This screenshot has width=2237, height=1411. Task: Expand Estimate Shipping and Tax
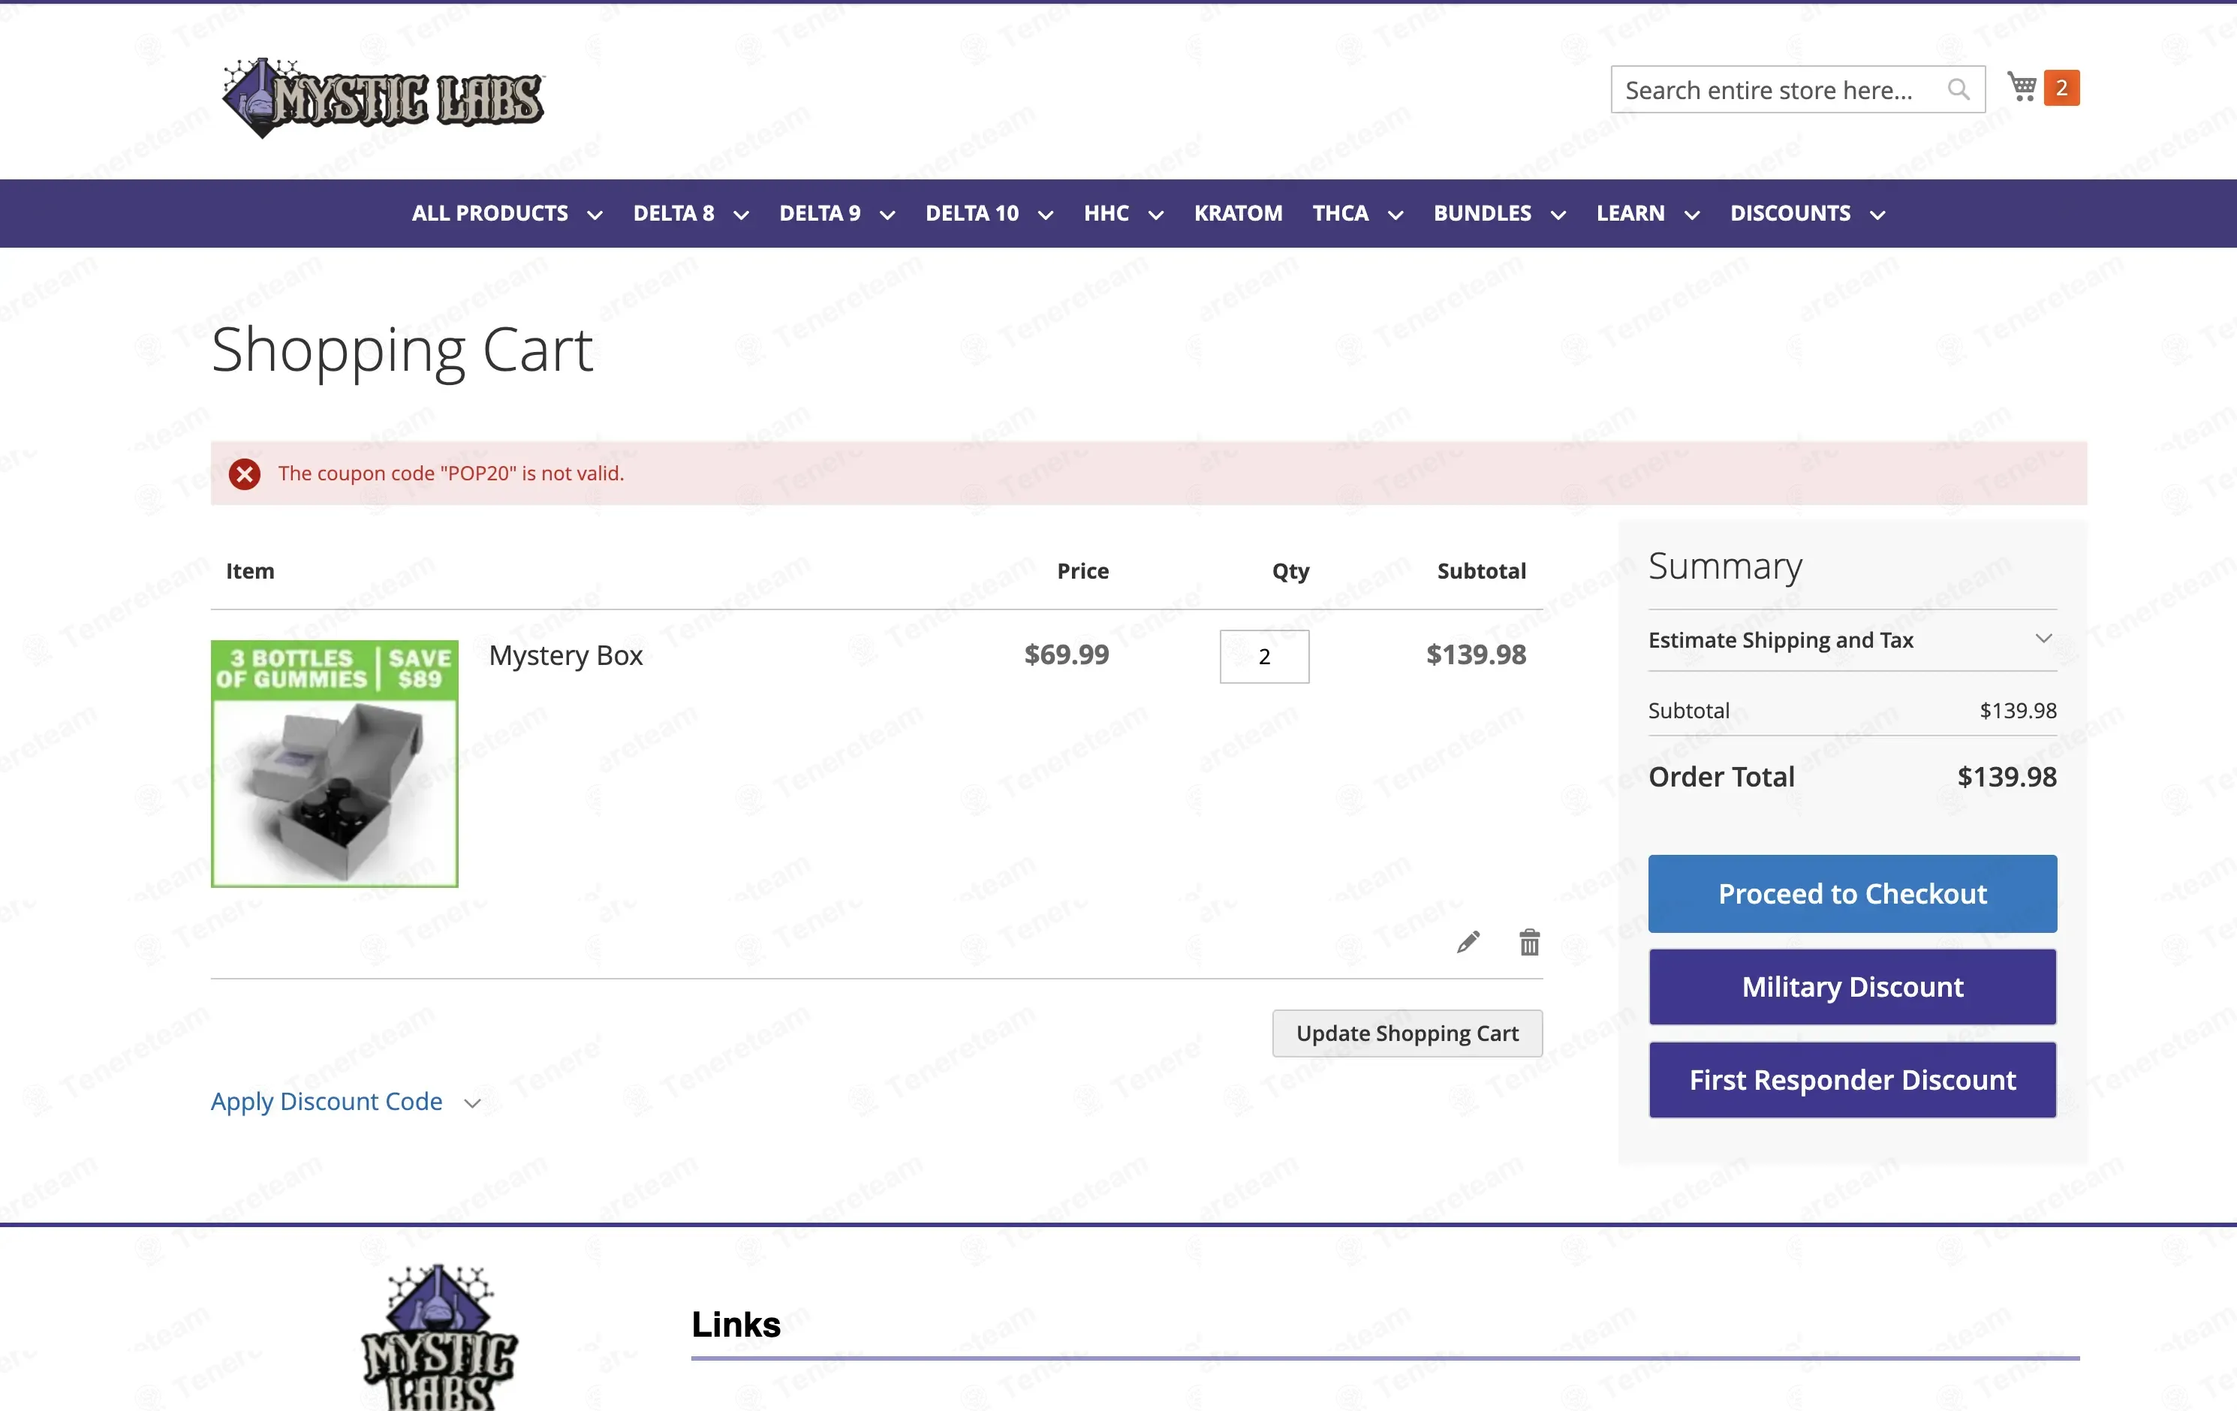tap(1853, 640)
